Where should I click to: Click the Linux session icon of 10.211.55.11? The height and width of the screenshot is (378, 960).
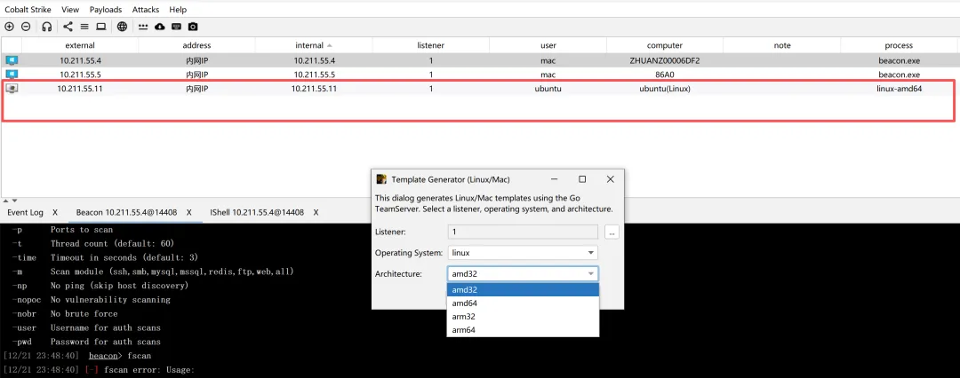point(12,89)
